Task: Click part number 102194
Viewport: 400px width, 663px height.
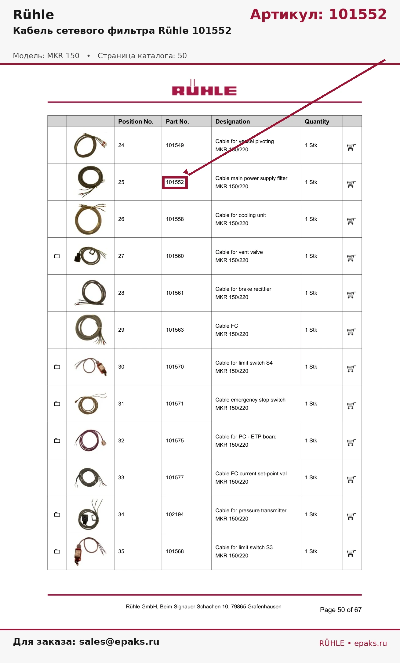Action: pyautogui.click(x=175, y=514)
